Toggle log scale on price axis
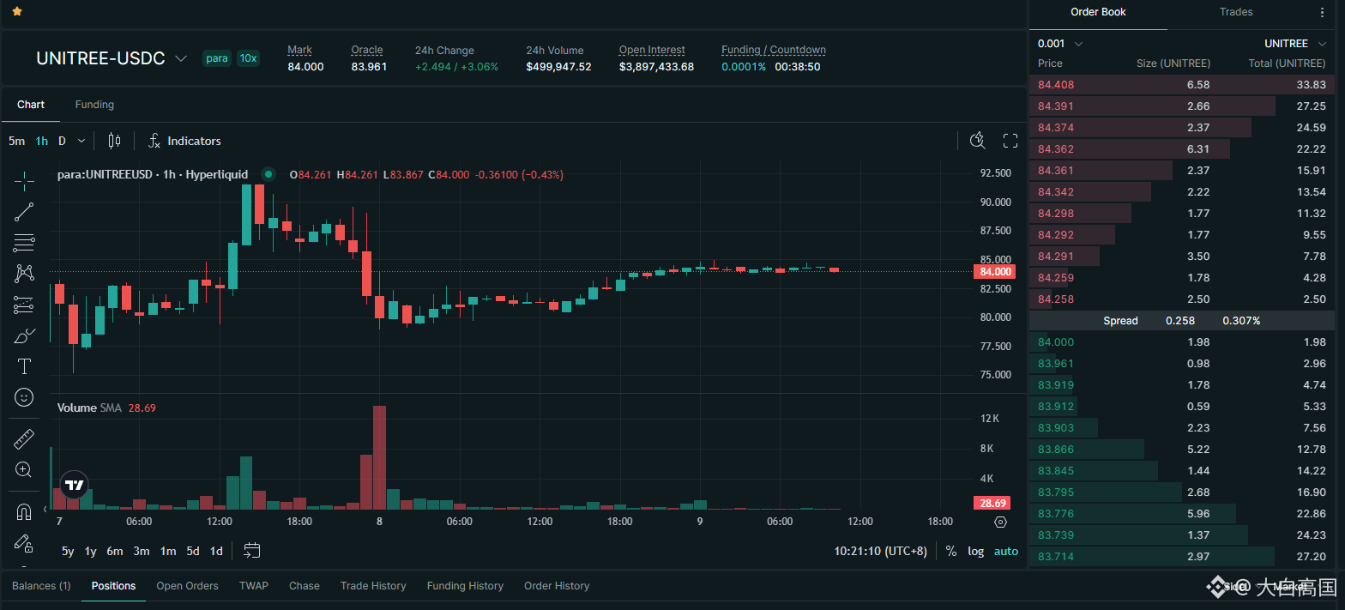 tap(976, 552)
